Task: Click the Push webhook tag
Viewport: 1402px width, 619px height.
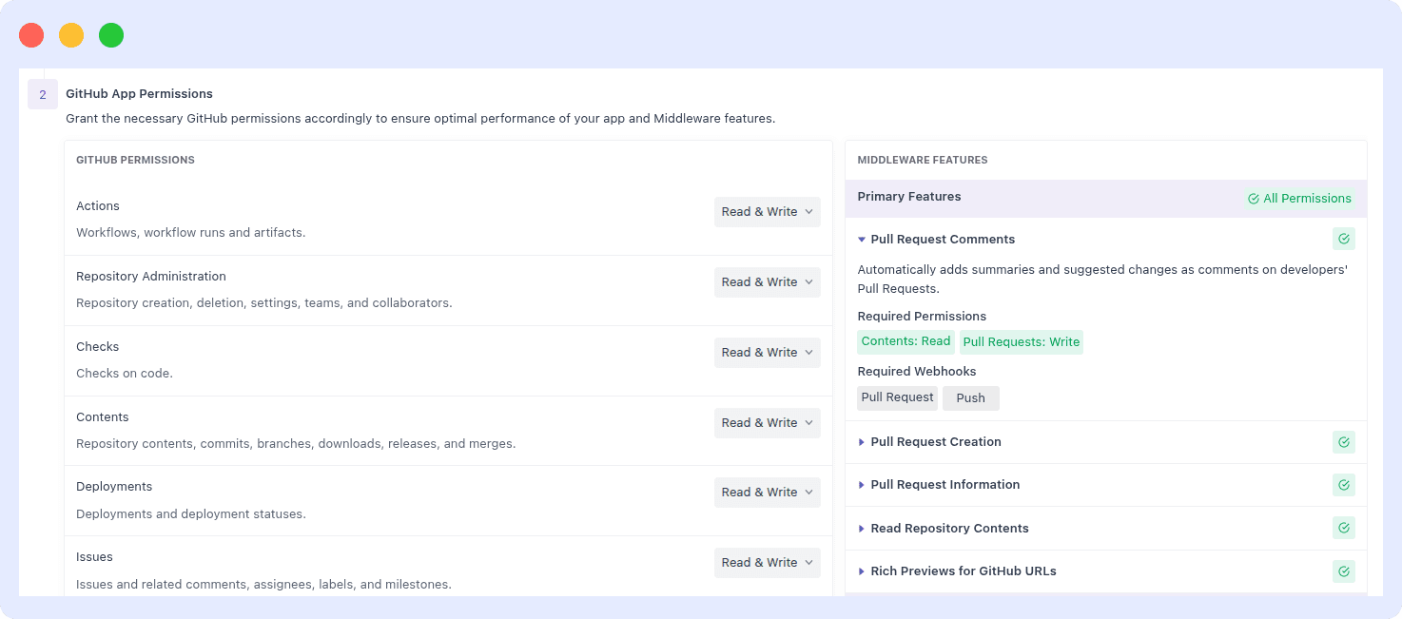Action: coord(970,397)
